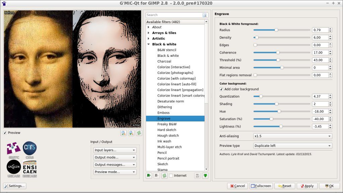Click the green down-arrow expand/collapse icon
This screenshot has height=193, width=343.
[x=205, y=176]
